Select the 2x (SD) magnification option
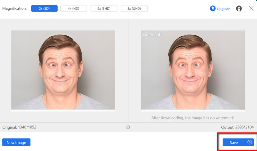Viewport: 257px width, 151px height. coord(44,8)
